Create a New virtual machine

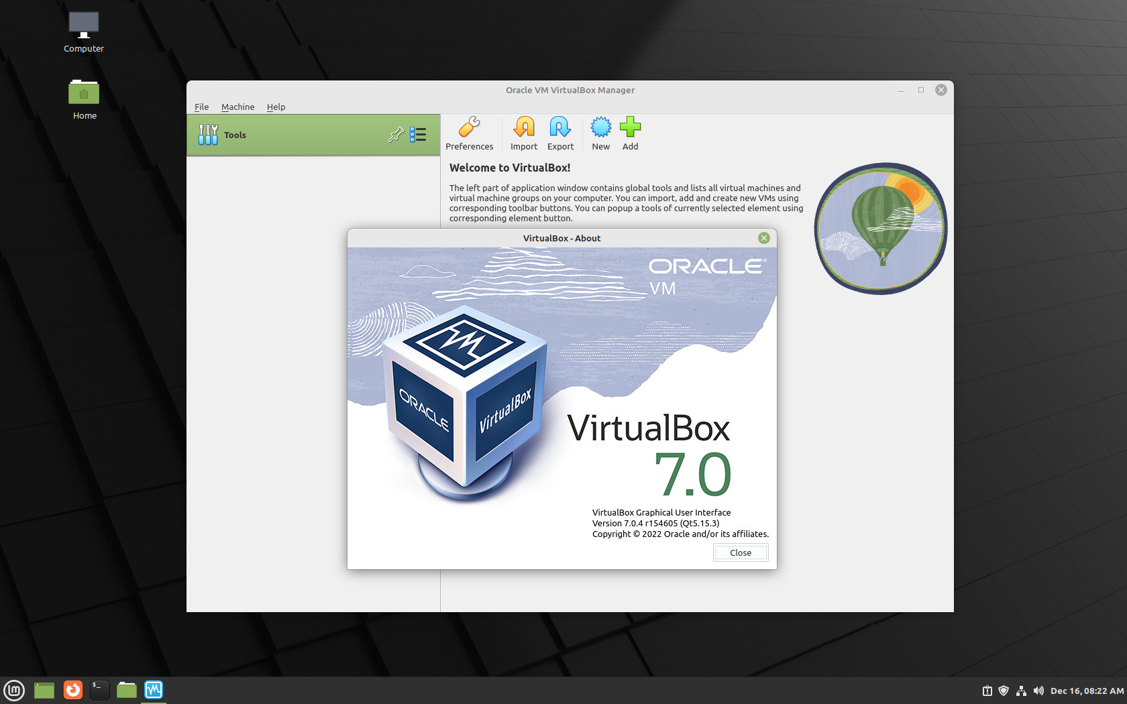[x=601, y=134]
